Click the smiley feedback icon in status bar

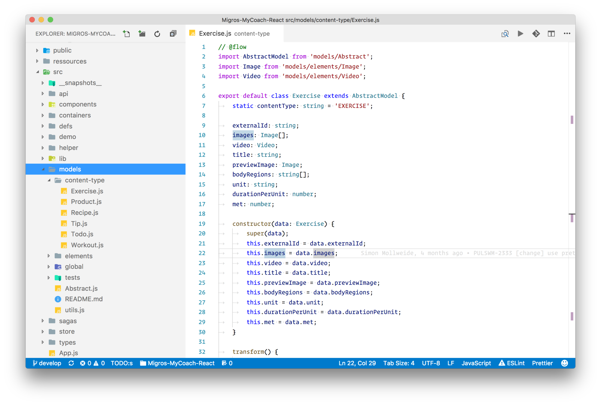coord(564,363)
